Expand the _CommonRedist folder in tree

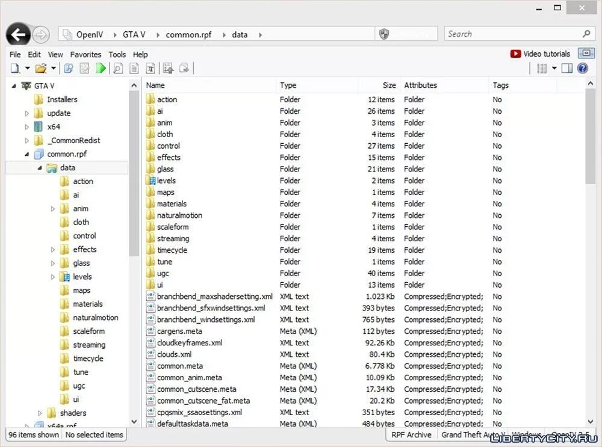point(26,140)
